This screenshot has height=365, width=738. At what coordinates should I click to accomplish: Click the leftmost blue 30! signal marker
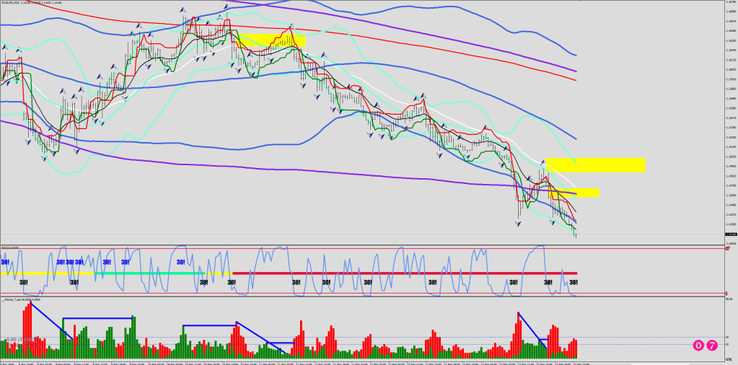pos(6,263)
